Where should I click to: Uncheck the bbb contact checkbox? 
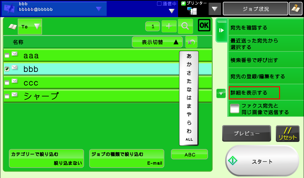[x=7, y=69]
